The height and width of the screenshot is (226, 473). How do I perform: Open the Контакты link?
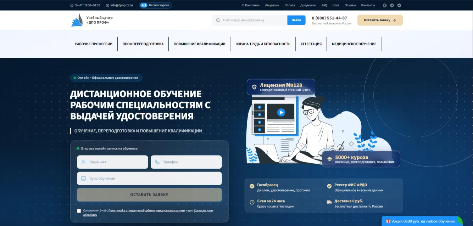368,5
